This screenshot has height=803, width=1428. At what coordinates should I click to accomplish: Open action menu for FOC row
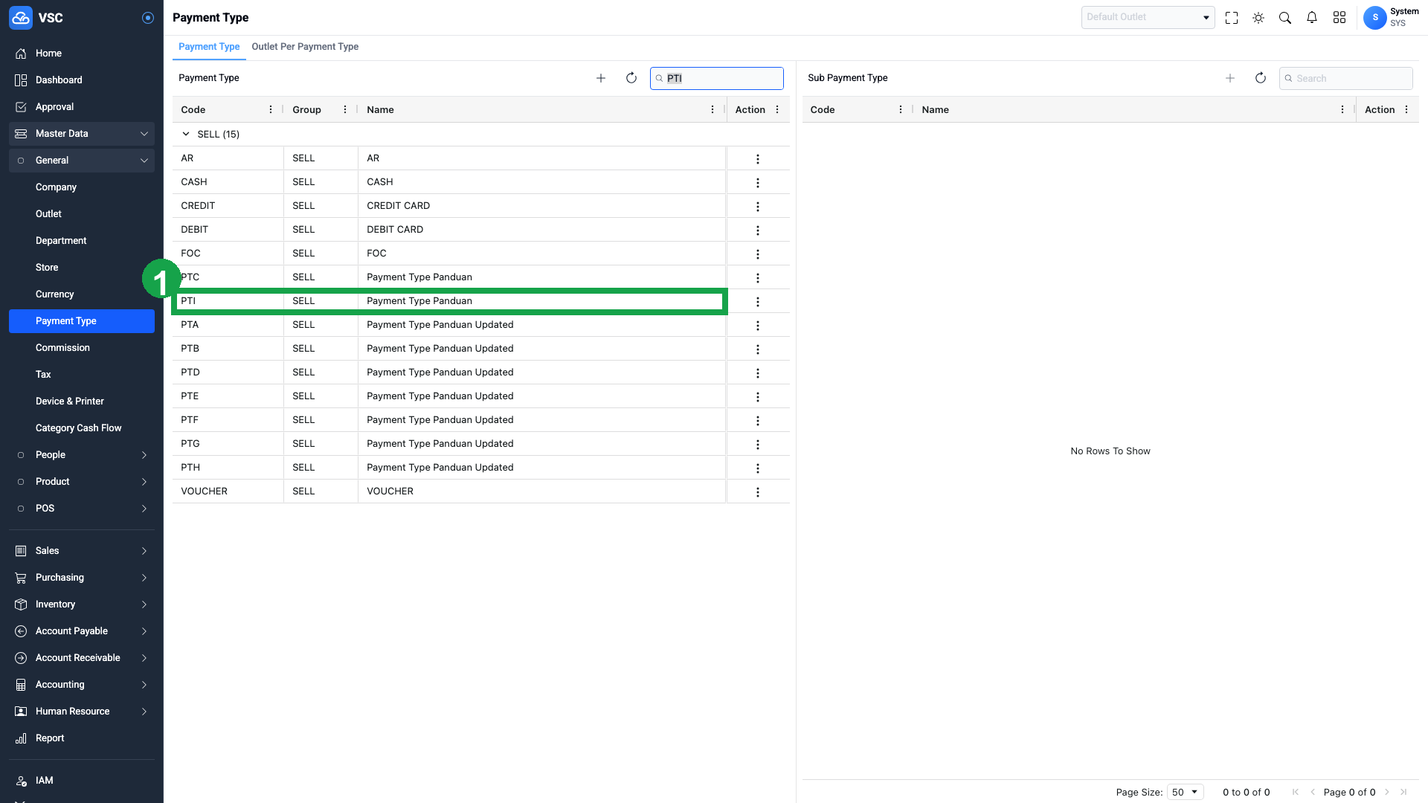tap(758, 254)
